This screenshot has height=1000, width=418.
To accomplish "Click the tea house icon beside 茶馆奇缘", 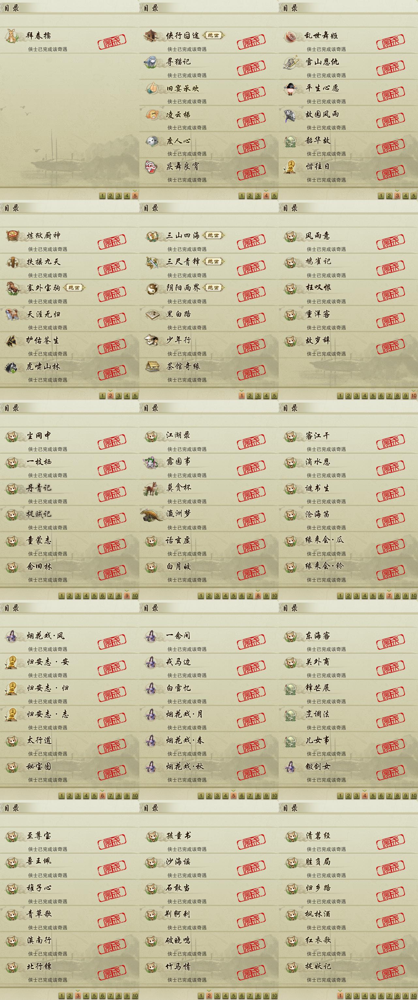I will click(151, 366).
